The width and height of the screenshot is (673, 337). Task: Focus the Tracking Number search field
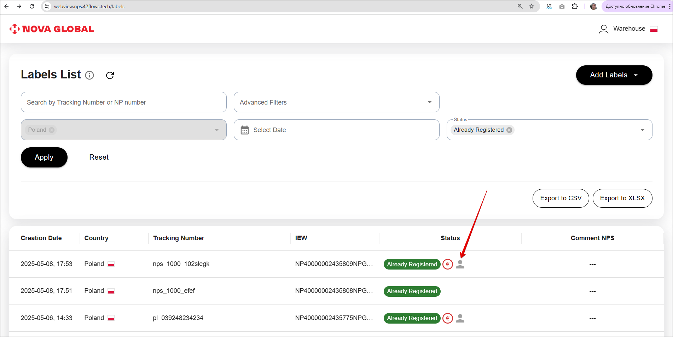(x=123, y=102)
